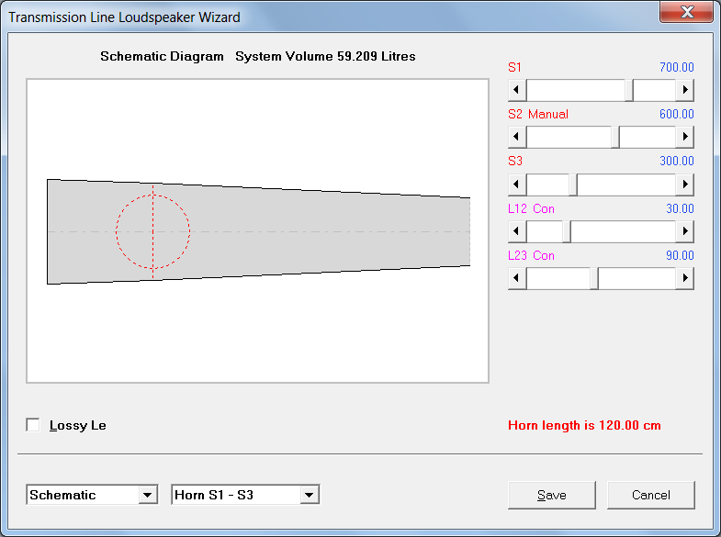Viewport: 721px width, 537px height.
Task: Click the L12 Con slider right arrow
Action: tap(684, 231)
